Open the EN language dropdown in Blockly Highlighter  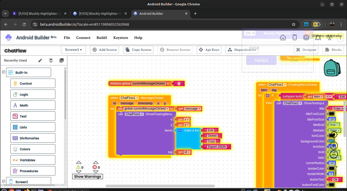pyautogui.click(x=250, y=33)
